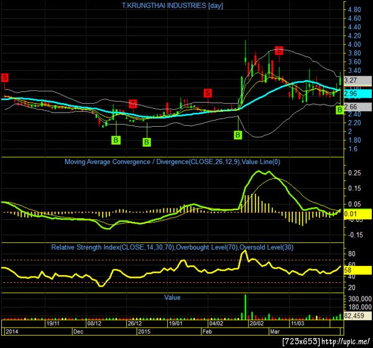Screen dimensions: 373x348
Task: Click the 19/11 date label
Action: pyautogui.click(x=53, y=324)
